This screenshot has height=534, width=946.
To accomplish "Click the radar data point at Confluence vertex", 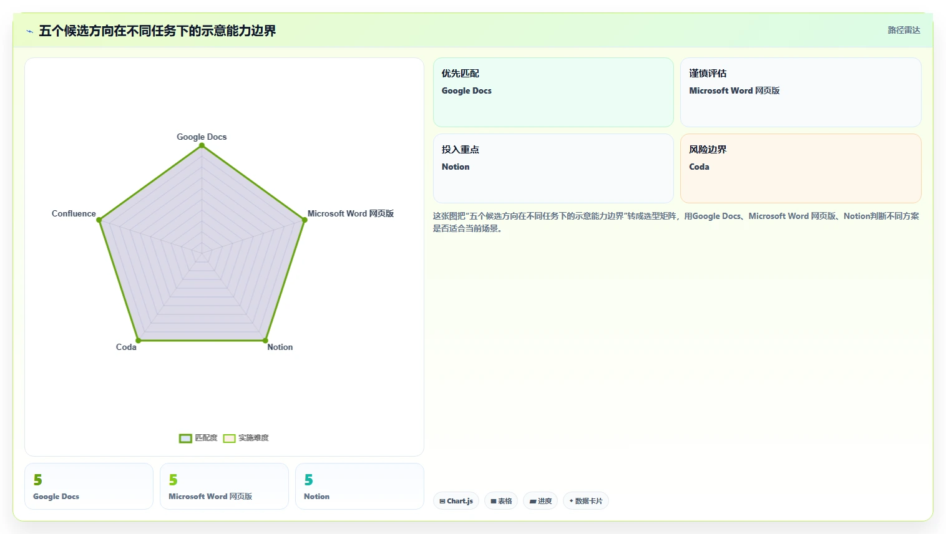I will coord(99,220).
